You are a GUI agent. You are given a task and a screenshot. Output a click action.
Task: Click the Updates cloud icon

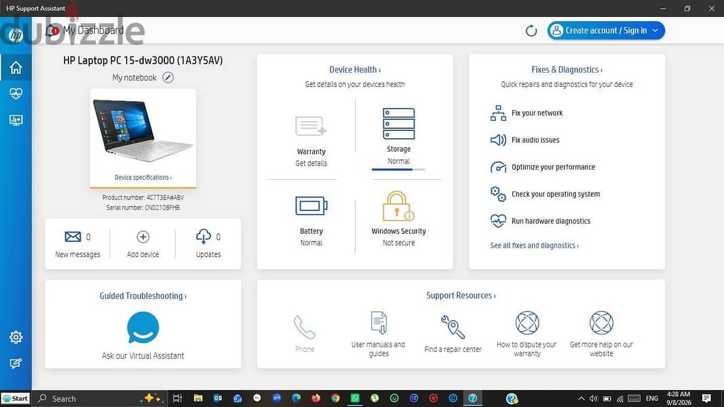203,237
